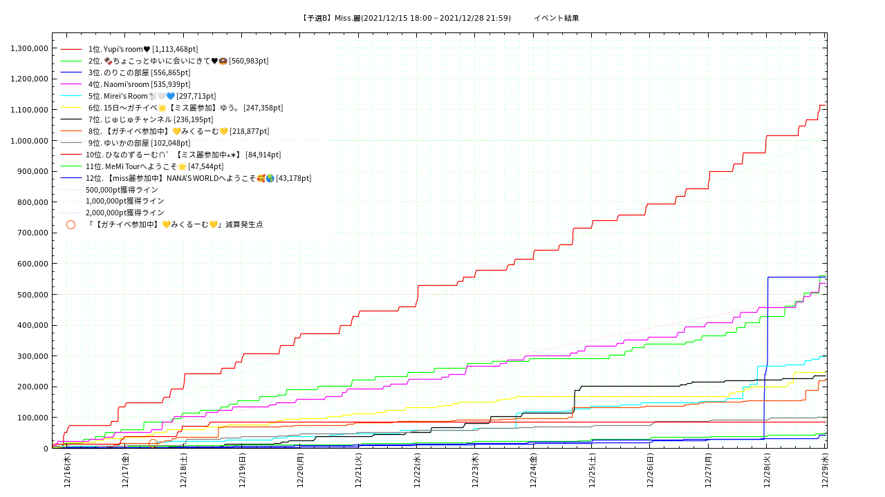Click the cyan line swatch beside 5位

click(x=71, y=96)
